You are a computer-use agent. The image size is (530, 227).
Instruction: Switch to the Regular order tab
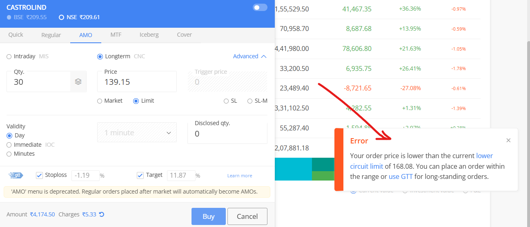point(51,35)
